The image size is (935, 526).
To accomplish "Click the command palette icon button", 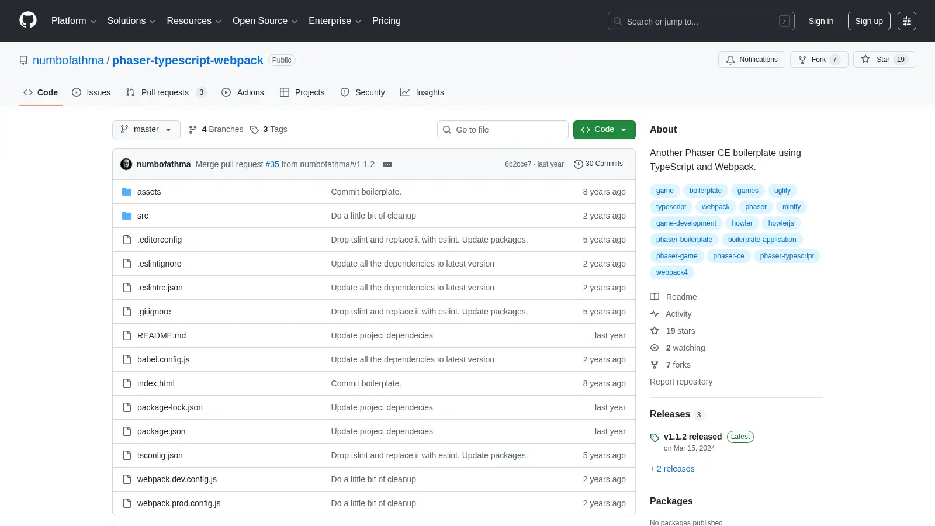I will (907, 21).
